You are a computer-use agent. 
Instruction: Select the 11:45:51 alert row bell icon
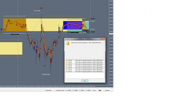coord(66,72)
